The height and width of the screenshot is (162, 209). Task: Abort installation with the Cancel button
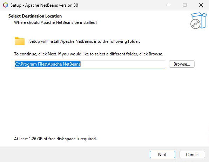[x=192, y=155]
